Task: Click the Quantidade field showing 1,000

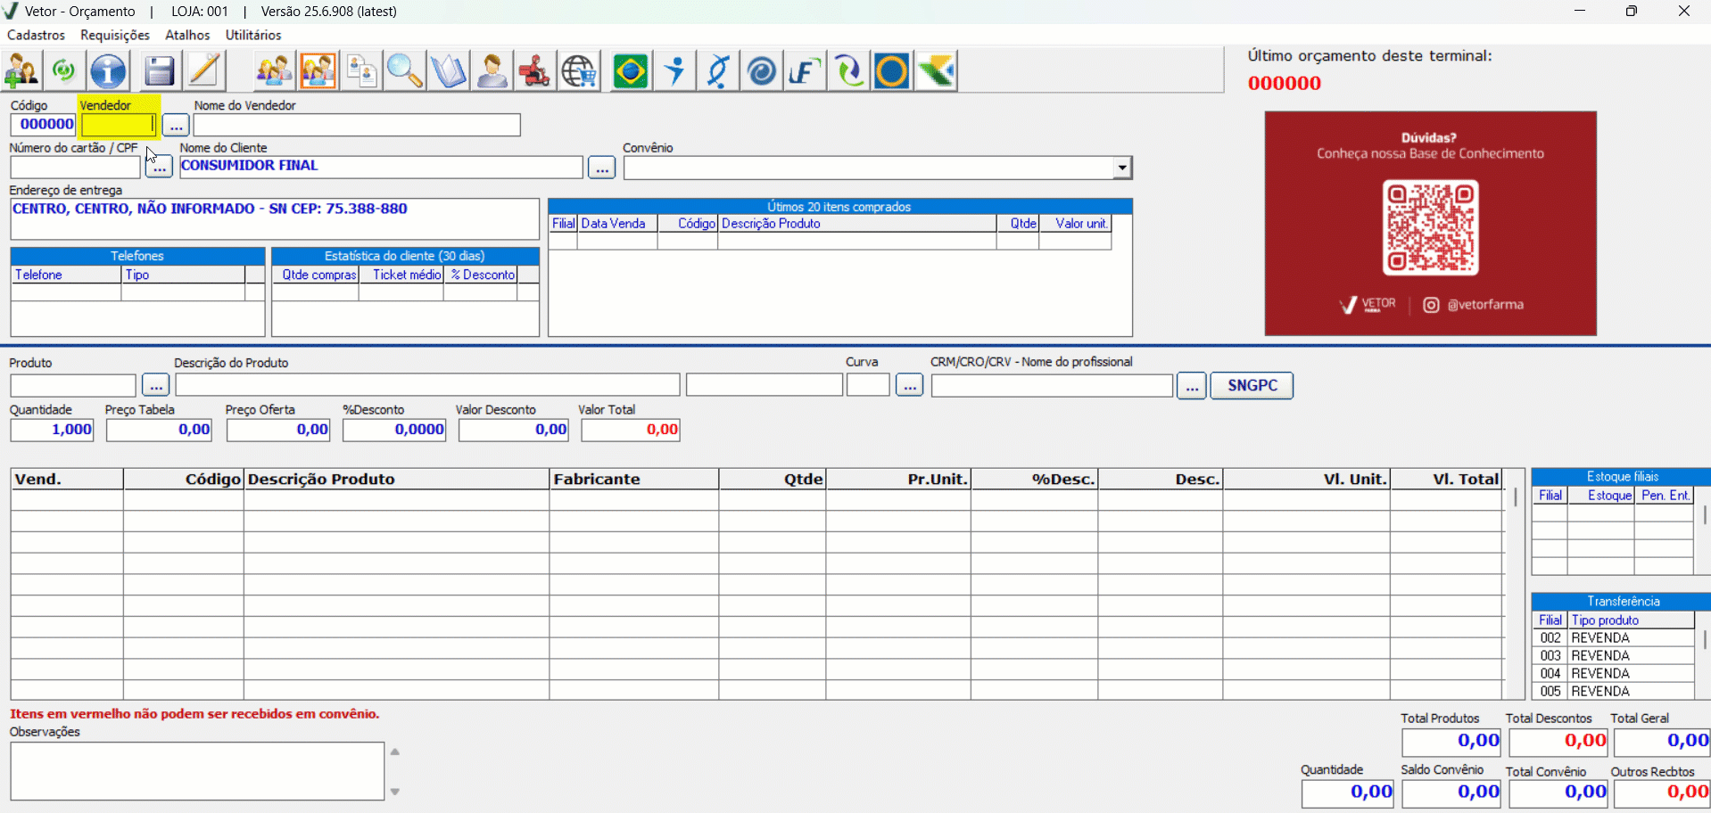Action: click(x=52, y=430)
